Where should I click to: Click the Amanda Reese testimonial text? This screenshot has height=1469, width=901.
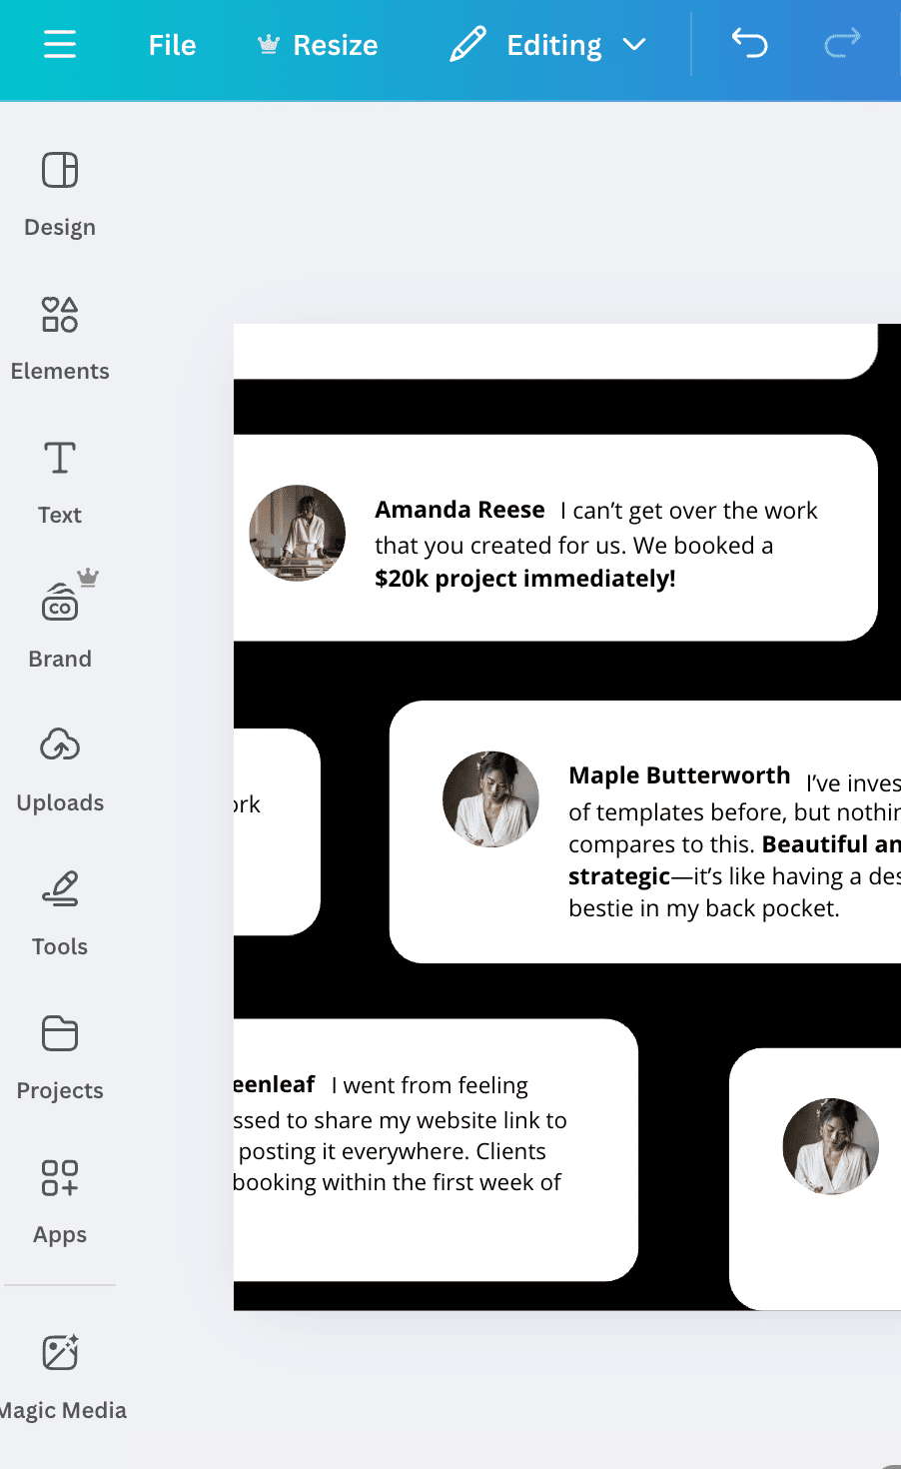point(595,545)
